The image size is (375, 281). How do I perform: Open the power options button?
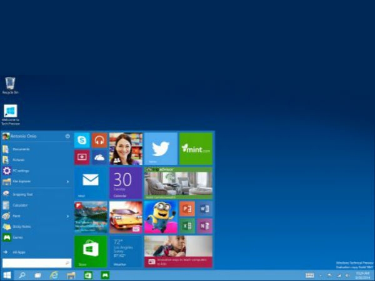click(x=67, y=136)
